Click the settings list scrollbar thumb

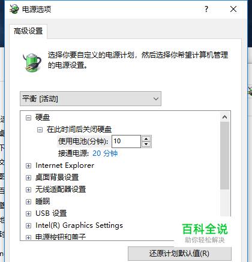point(225,155)
